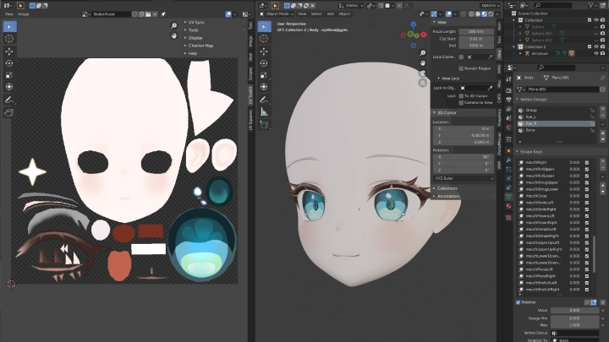This screenshot has width=609, height=342.
Task: Enable Lock Camera to View checkbox
Action: (461, 103)
